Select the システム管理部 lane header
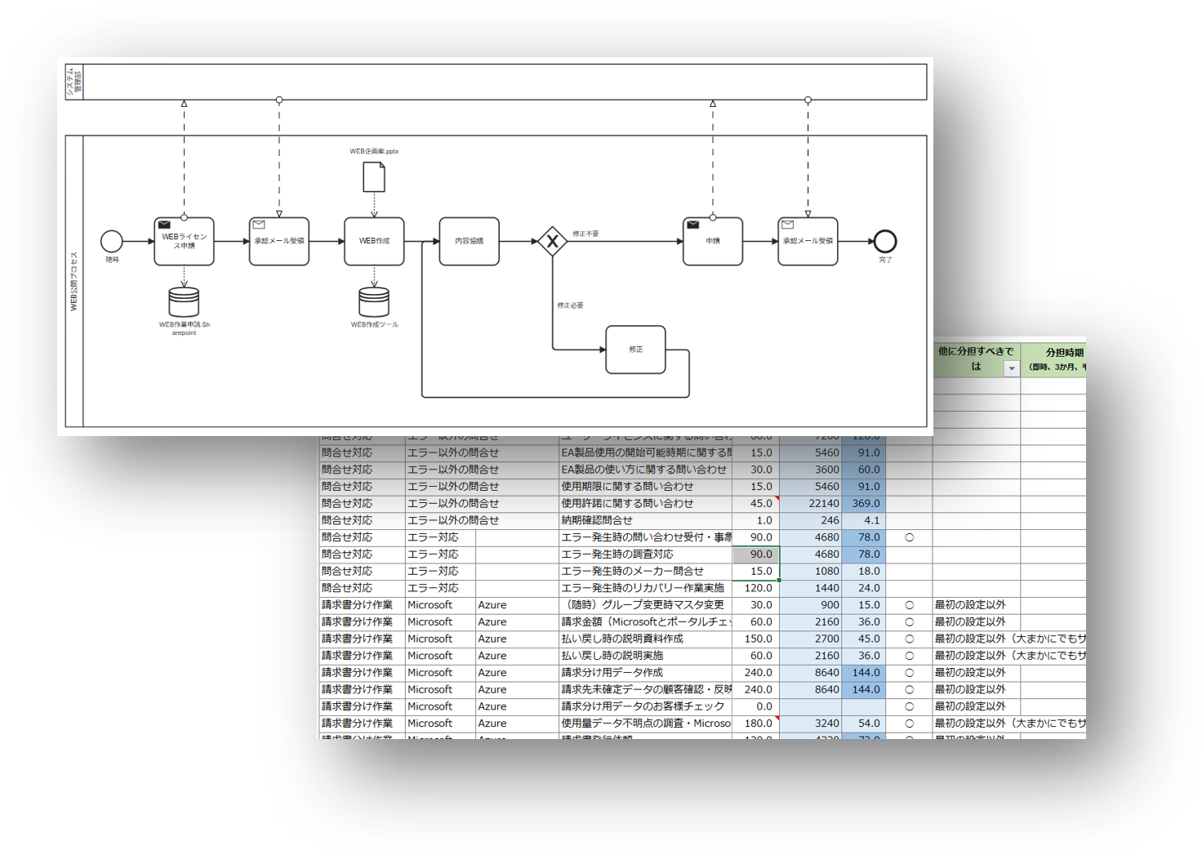 74,82
